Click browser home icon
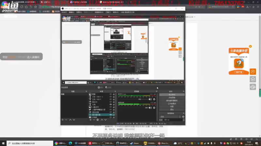Viewport: 261px width, 146px height. (26, 7)
